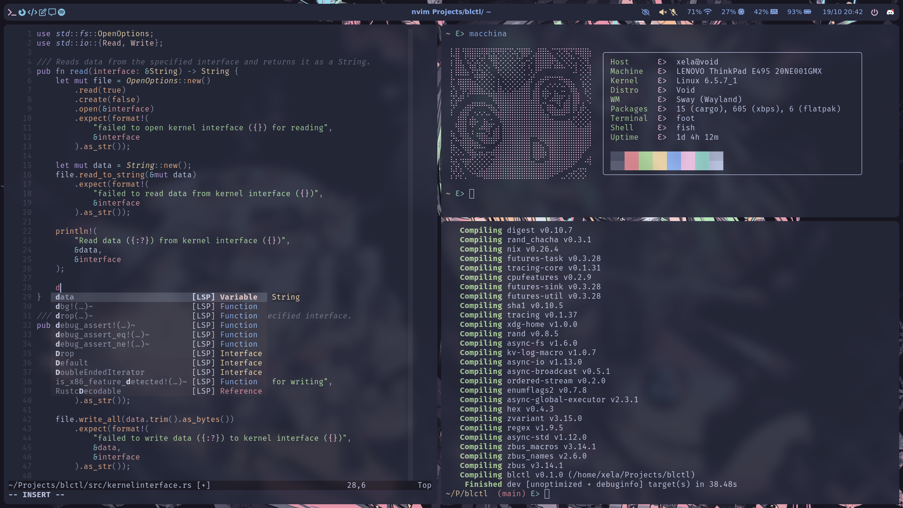Select 'DoubleEndedIterator' in the completion list

(159, 373)
